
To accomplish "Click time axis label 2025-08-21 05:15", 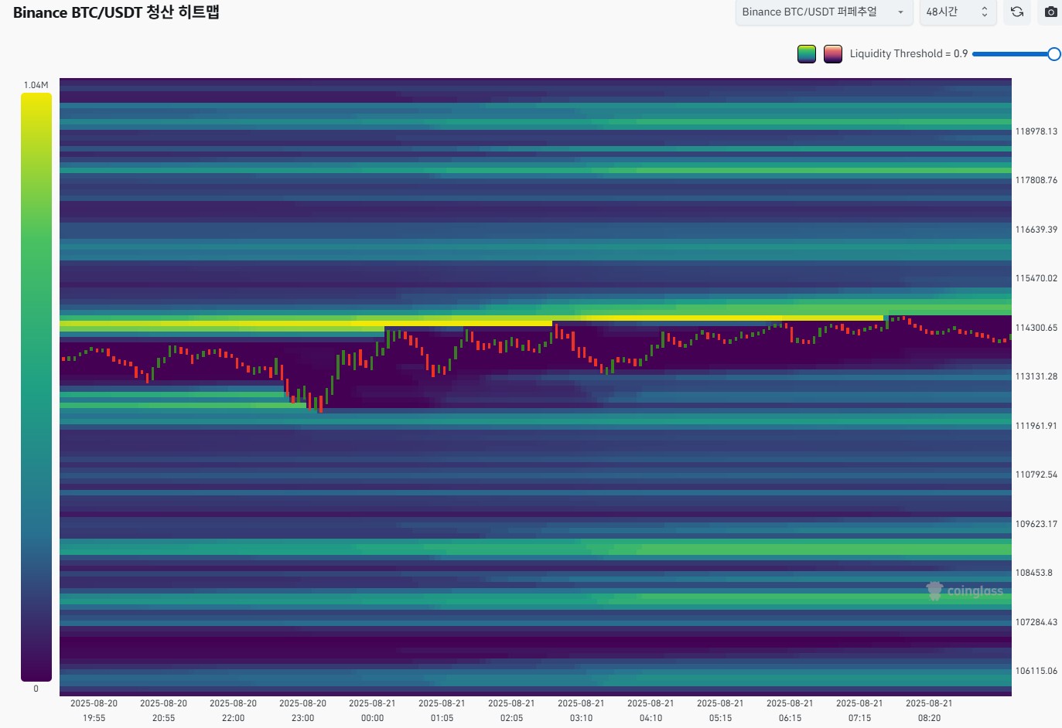I will pyautogui.click(x=720, y=710).
